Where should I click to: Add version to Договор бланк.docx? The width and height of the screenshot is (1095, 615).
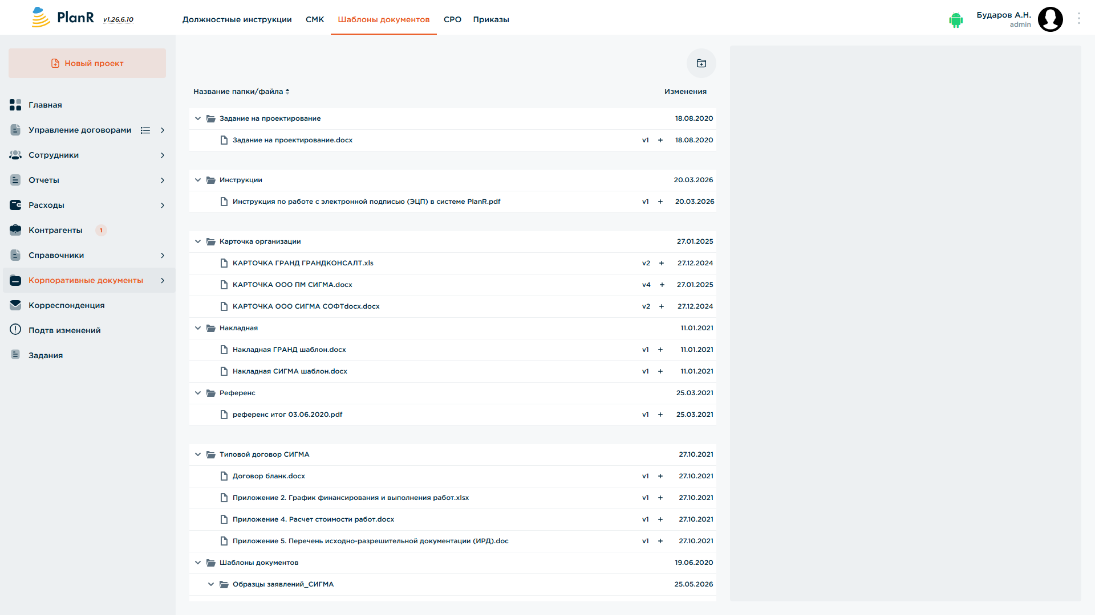[x=660, y=476]
